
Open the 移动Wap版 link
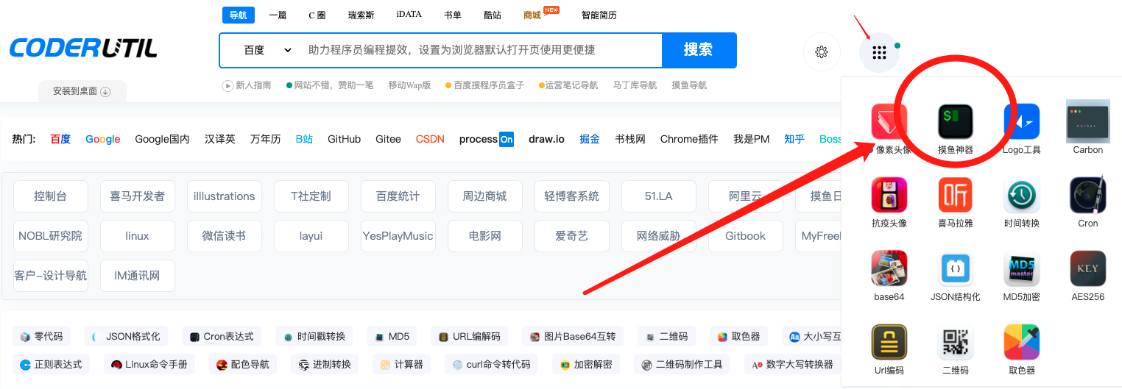click(409, 85)
